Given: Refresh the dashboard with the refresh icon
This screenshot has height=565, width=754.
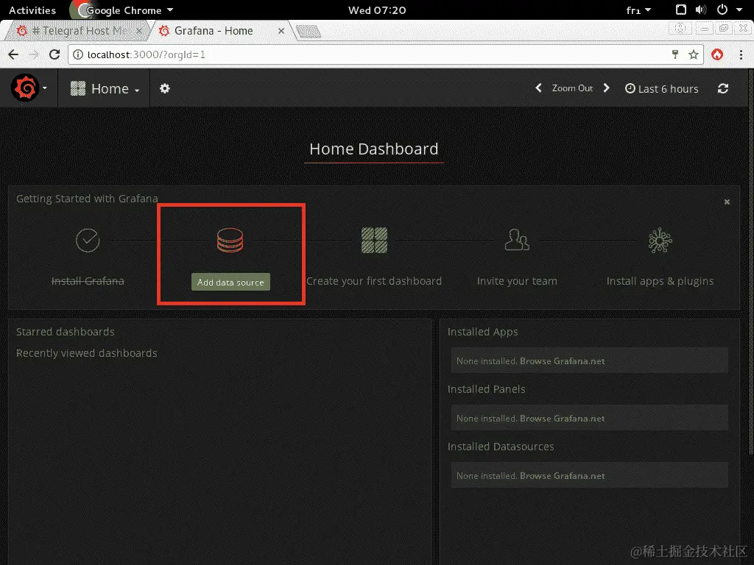Looking at the screenshot, I should (723, 88).
